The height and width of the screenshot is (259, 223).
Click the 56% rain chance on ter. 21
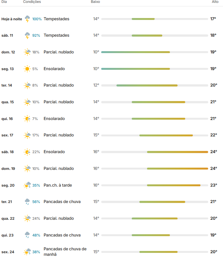click(36, 202)
